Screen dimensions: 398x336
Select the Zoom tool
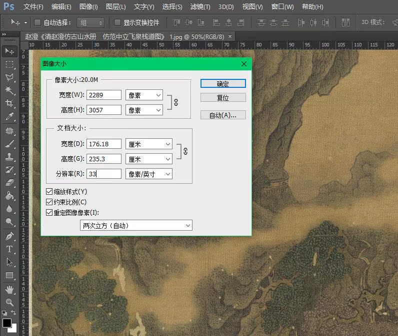click(9, 302)
